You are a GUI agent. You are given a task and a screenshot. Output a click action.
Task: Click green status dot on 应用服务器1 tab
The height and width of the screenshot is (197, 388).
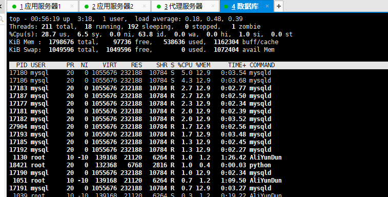tap(14, 7)
